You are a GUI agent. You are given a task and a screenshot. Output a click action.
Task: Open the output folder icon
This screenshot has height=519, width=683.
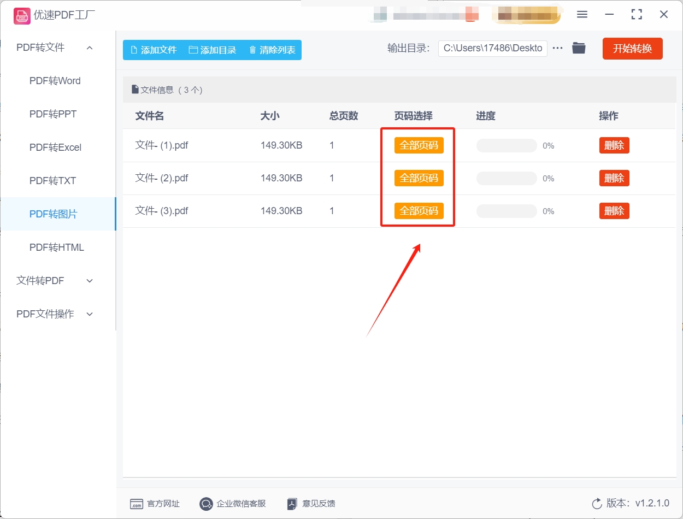tap(579, 48)
